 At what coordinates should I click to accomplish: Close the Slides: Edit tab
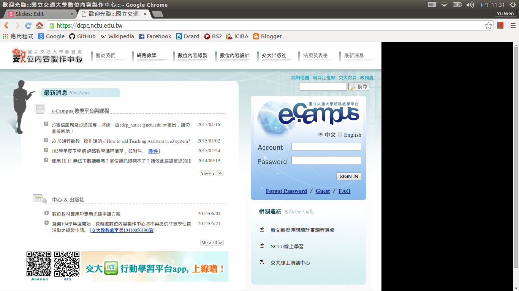tap(72, 14)
